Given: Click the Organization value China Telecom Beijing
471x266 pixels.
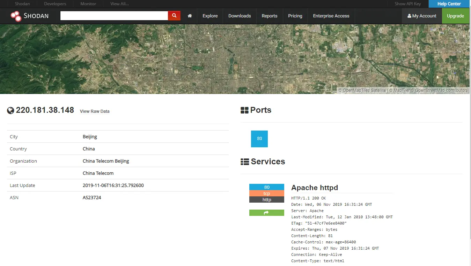Looking at the screenshot, I should tap(106, 161).
